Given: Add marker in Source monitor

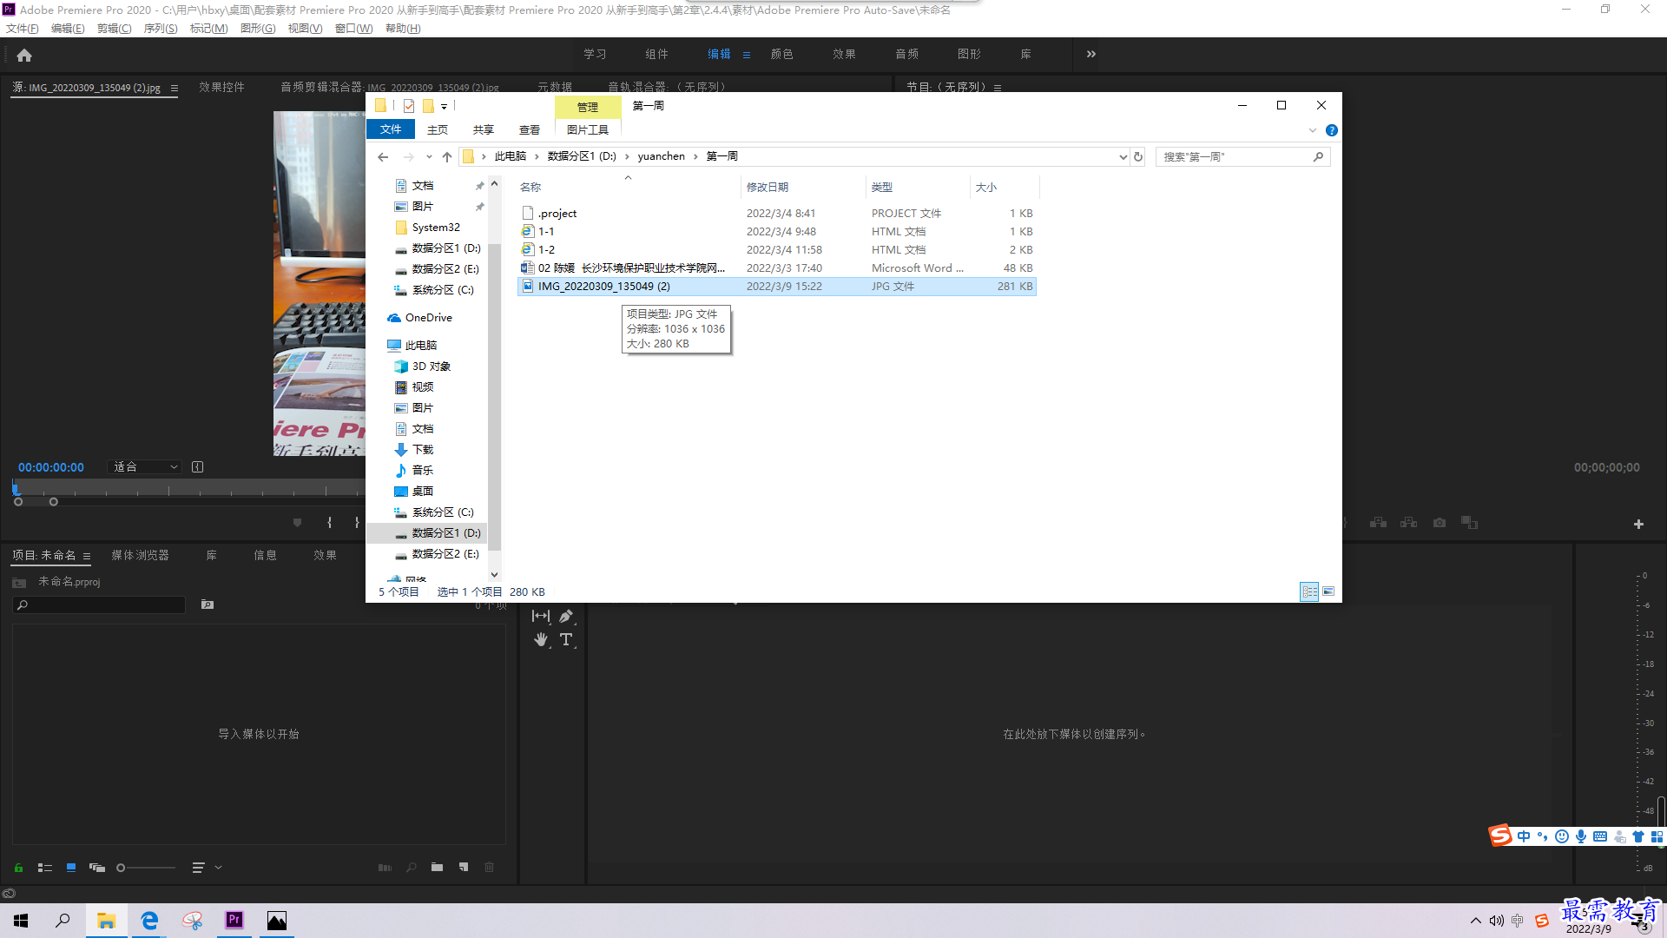Looking at the screenshot, I should (x=298, y=523).
